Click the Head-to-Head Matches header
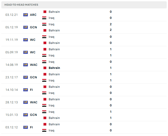Image resolution: width=168 pixels, height=136 pixels. pos(21,5)
